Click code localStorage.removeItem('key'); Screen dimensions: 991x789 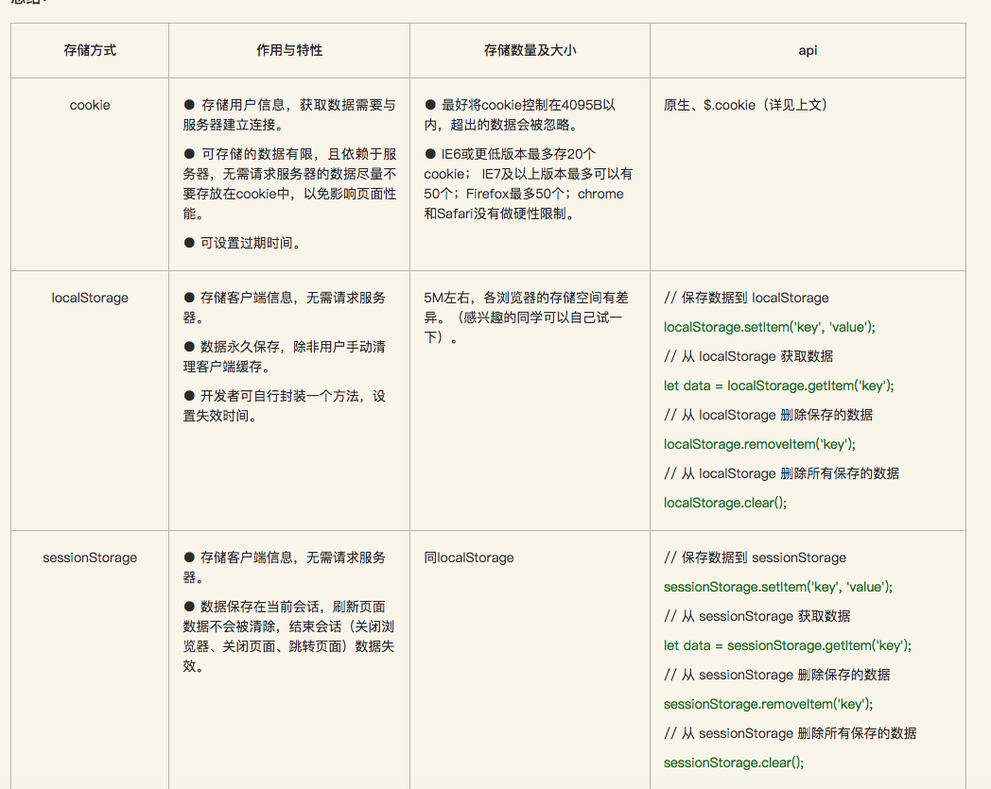pos(759,444)
